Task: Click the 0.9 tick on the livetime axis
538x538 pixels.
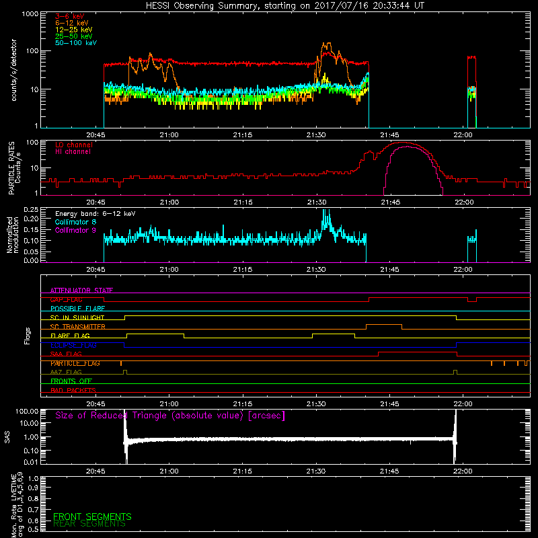Action: 33,488
